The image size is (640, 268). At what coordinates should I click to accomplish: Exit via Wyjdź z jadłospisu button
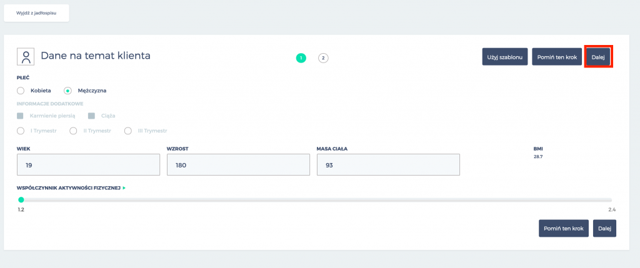36,12
